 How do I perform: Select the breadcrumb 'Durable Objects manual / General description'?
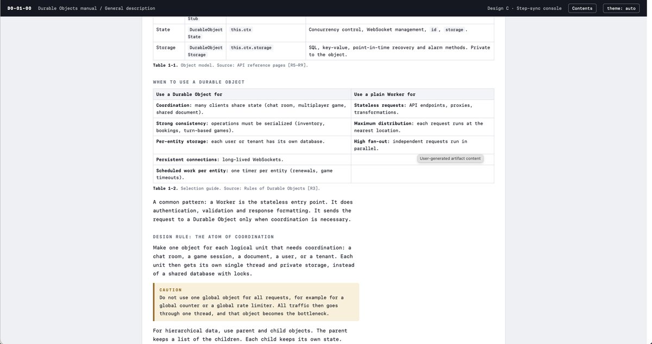97,8
